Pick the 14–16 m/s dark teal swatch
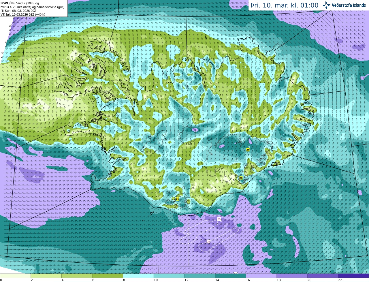This screenshot has width=369, height=282. pyautogui.click(x=231, y=276)
